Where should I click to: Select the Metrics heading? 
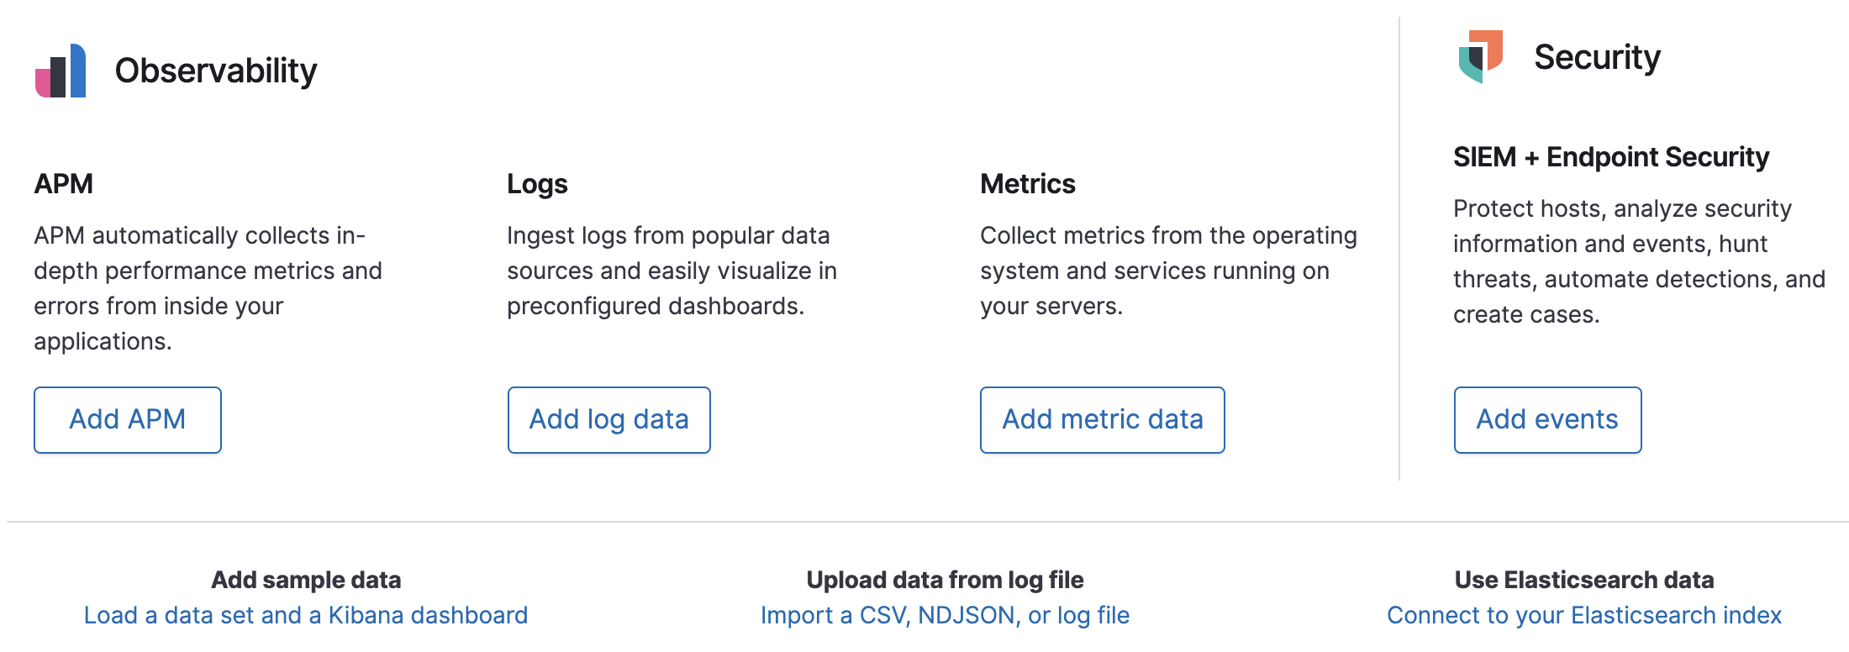tap(1027, 185)
